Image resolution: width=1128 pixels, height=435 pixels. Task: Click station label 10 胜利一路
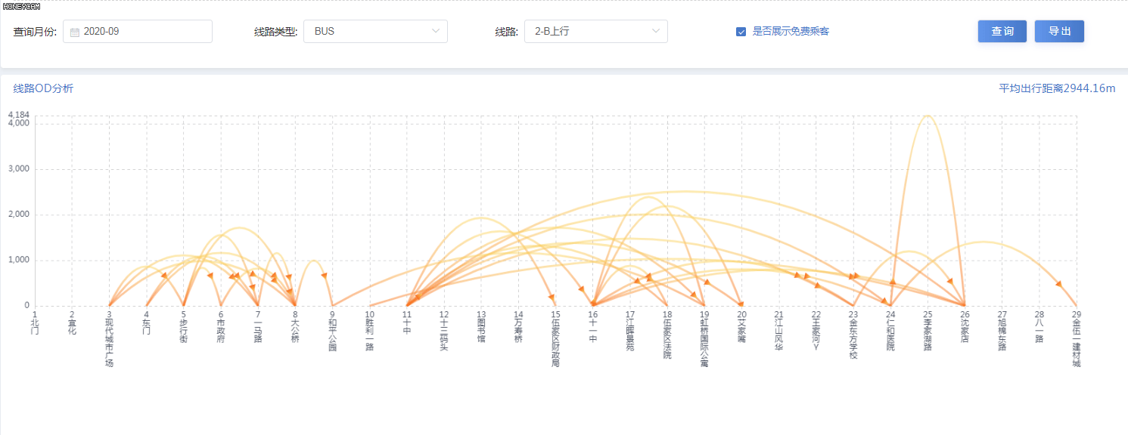(x=369, y=331)
